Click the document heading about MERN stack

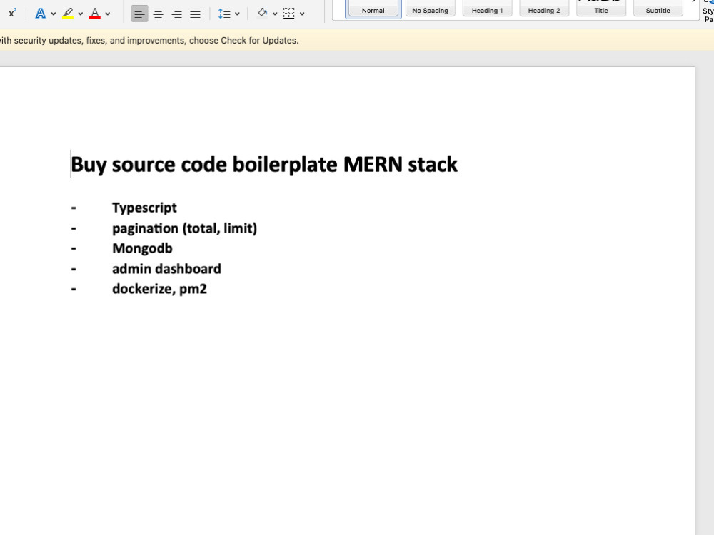(264, 165)
